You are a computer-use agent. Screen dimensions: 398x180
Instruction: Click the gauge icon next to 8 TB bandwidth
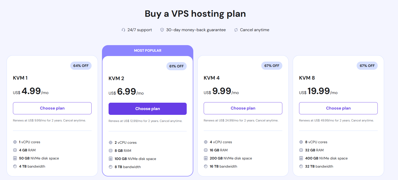click(x=111, y=167)
